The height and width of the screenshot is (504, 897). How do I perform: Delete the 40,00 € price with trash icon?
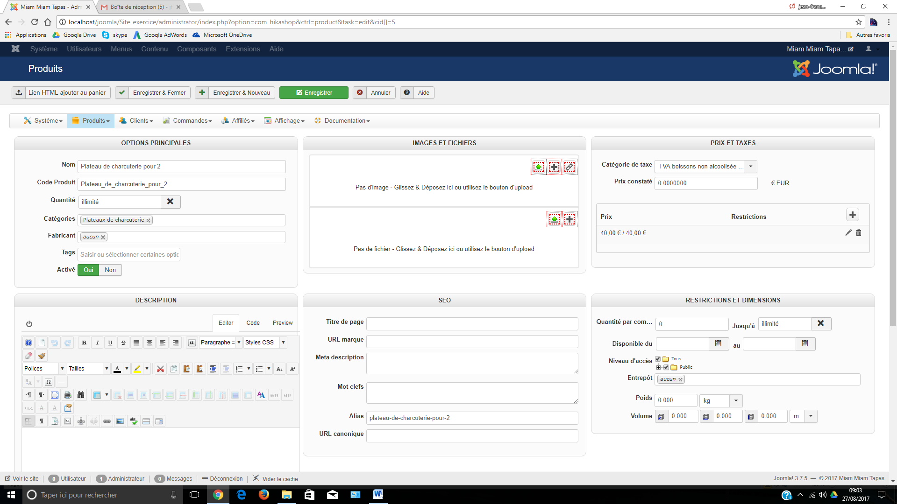tap(859, 233)
